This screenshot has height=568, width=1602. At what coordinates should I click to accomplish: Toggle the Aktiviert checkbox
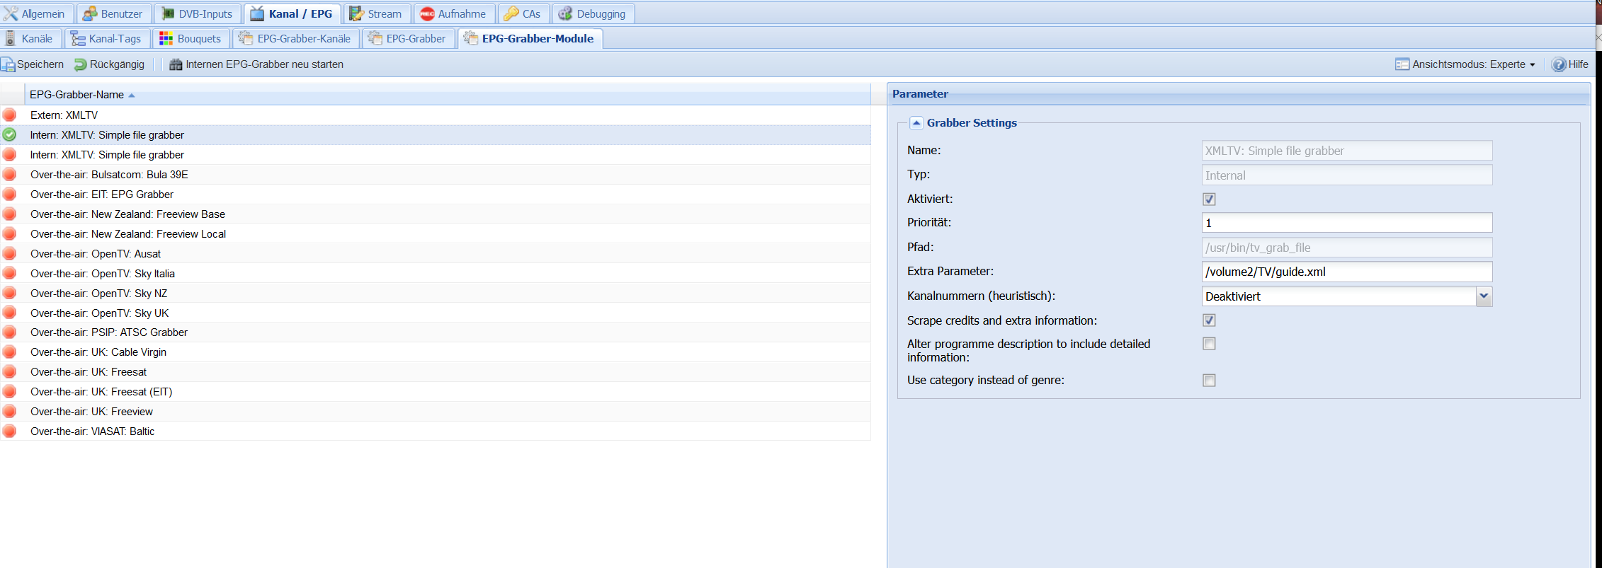click(x=1209, y=199)
